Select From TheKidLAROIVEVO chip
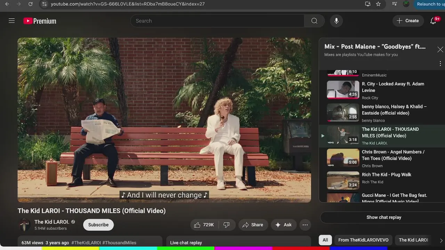This screenshot has height=250, width=445. [x=363, y=240]
